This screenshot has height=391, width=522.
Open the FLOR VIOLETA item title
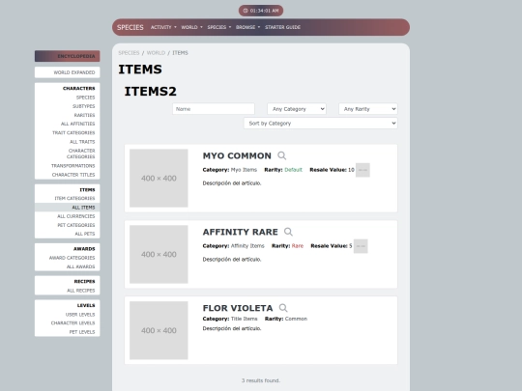click(238, 308)
